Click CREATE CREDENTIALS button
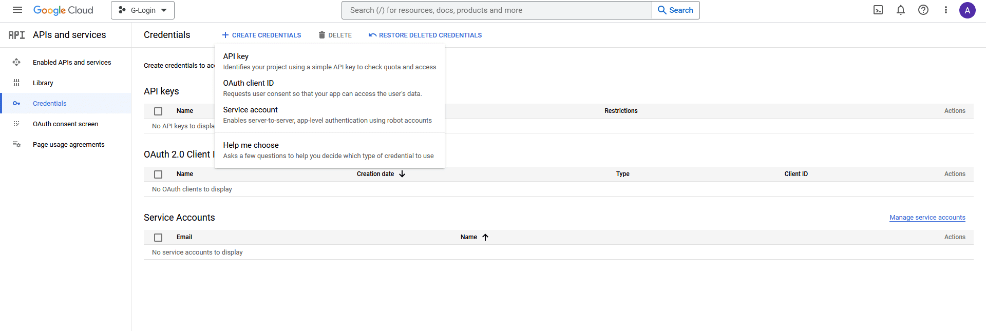The height and width of the screenshot is (331, 986). (x=261, y=35)
